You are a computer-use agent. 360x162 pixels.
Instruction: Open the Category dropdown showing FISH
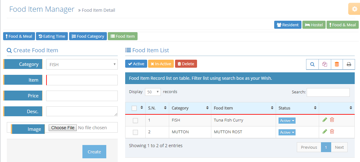click(82, 65)
